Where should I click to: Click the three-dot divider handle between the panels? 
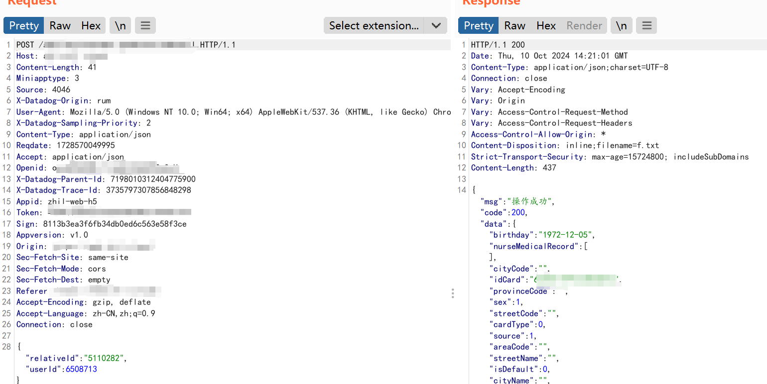(x=452, y=293)
